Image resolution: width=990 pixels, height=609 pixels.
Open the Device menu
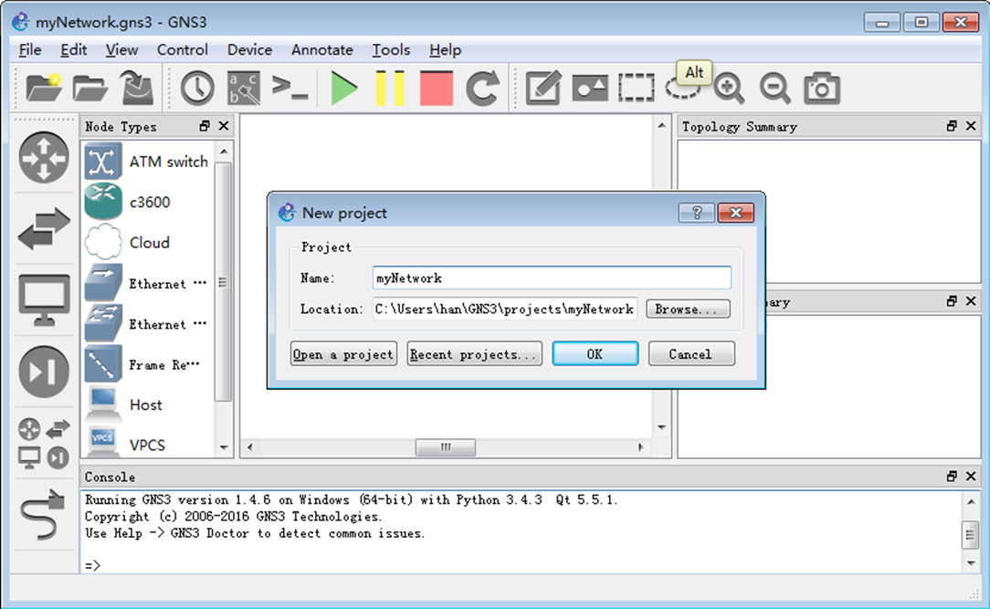point(249,50)
